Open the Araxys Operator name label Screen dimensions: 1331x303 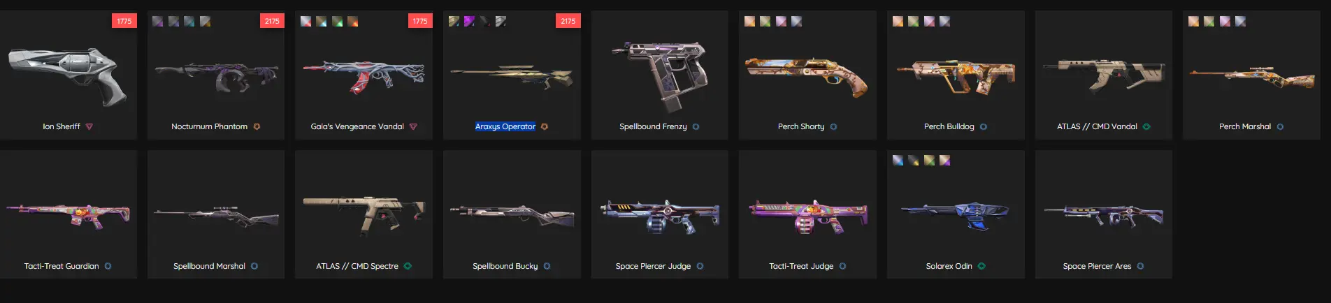pos(505,126)
